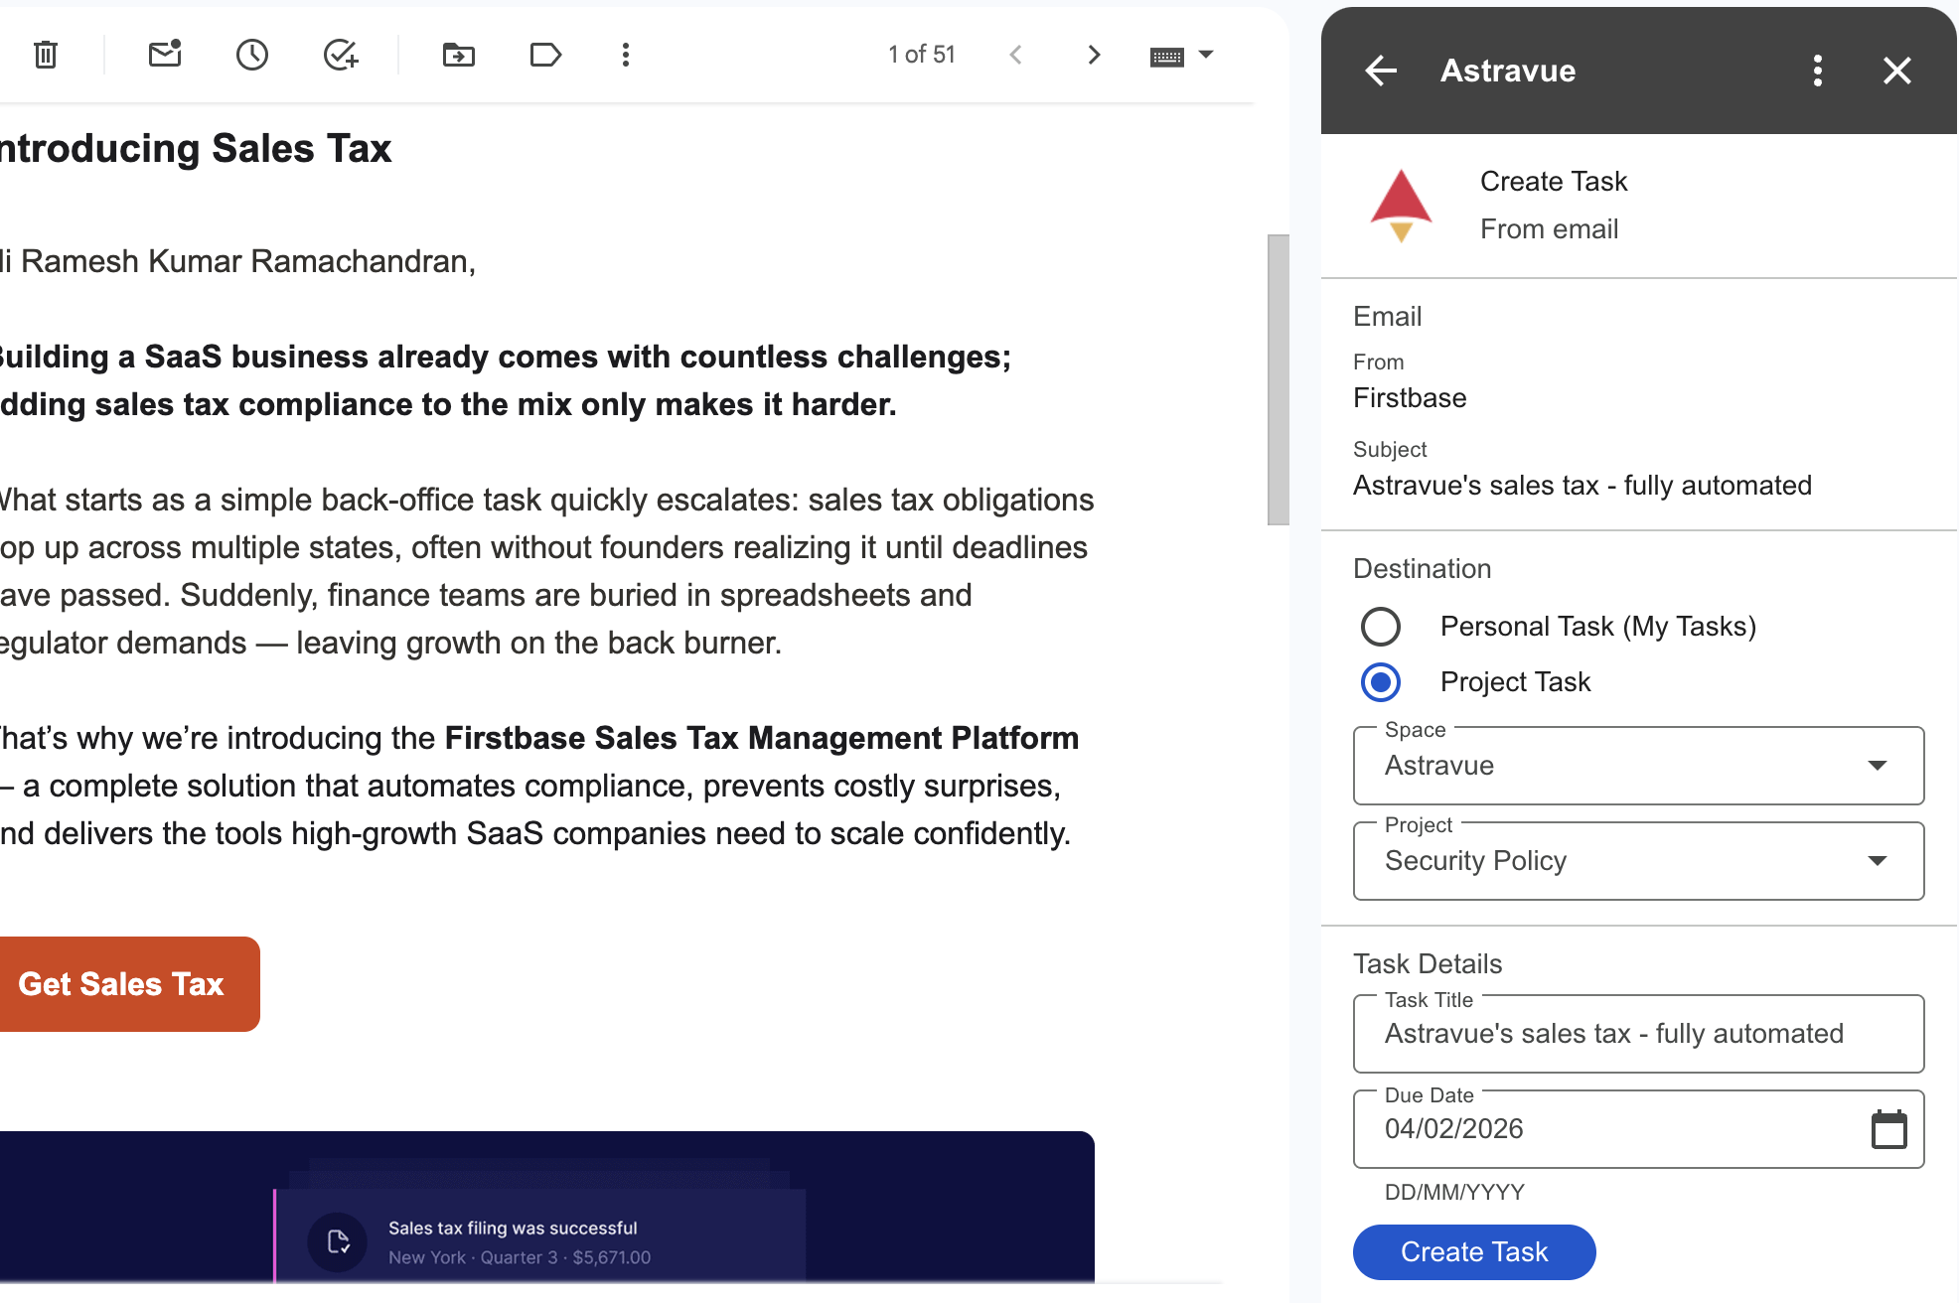1959x1303 pixels.
Task: Click the Add to Tasks icon
Action: pos(340,55)
